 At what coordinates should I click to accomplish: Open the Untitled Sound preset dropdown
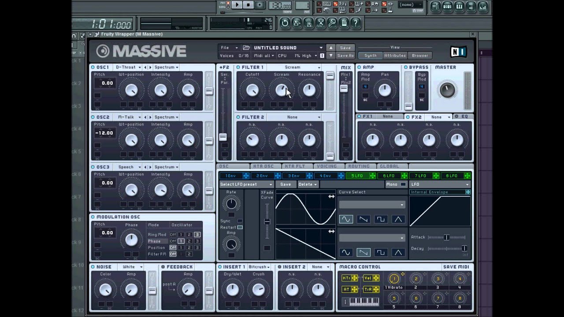[288, 48]
